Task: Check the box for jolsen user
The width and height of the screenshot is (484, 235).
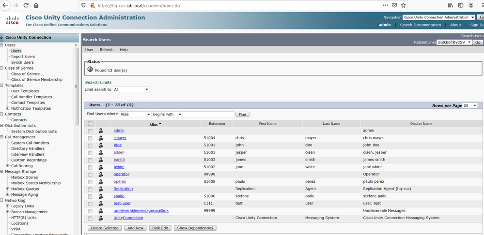Action: (x=90, y=153)
